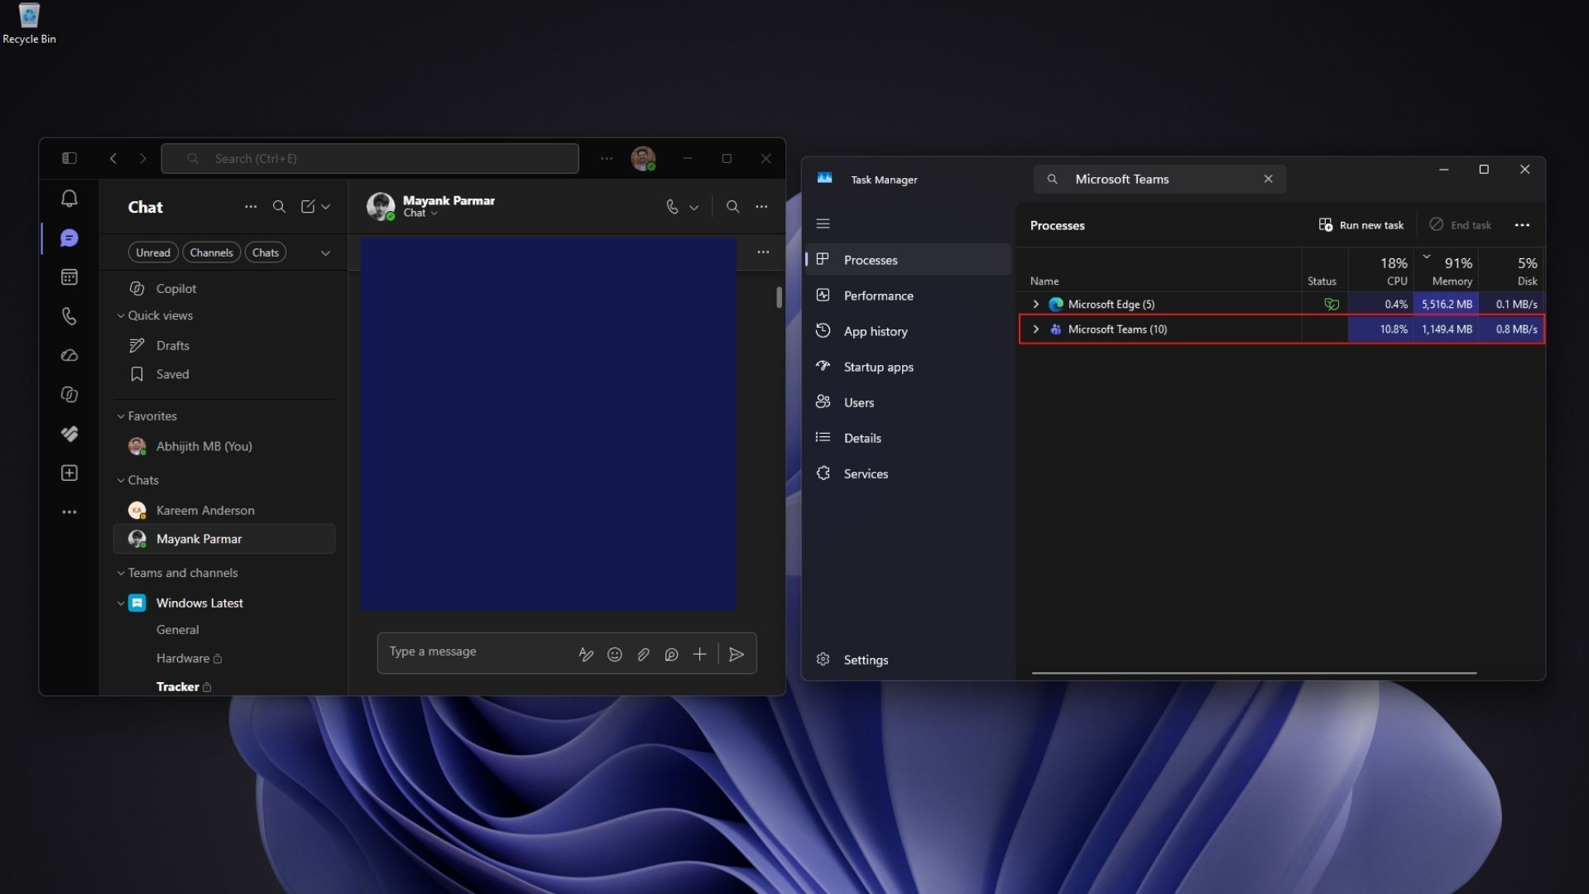Open the Details page in Task Manager

908,438
